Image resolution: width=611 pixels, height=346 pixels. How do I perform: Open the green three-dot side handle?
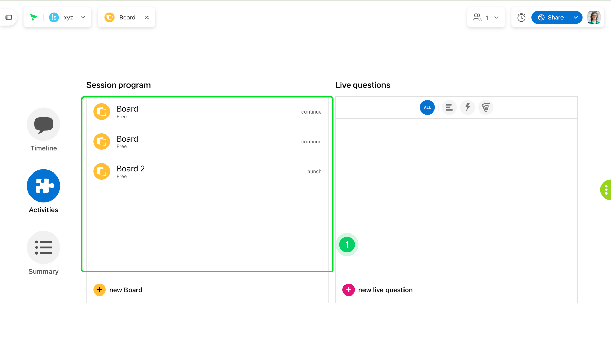click(x=606, y=190)
